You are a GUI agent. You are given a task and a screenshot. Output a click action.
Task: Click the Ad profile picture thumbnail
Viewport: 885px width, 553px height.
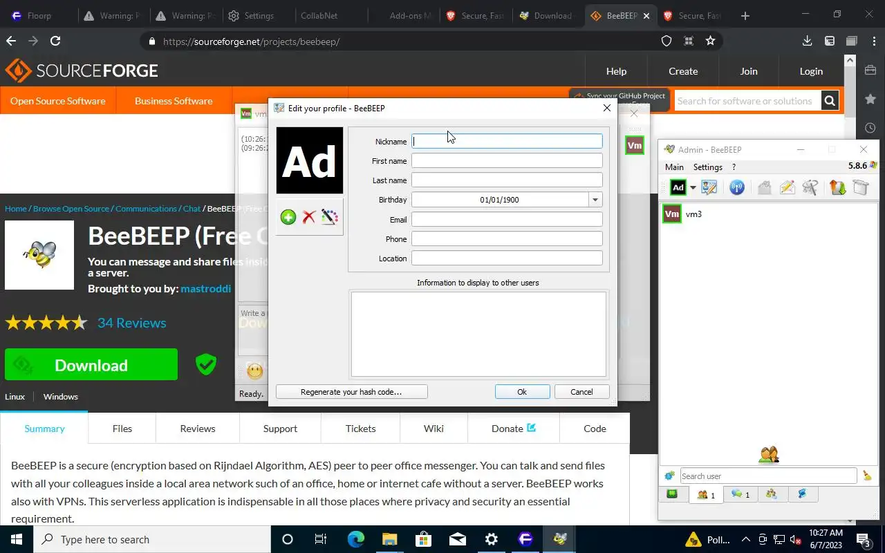[x=310, y=160]
